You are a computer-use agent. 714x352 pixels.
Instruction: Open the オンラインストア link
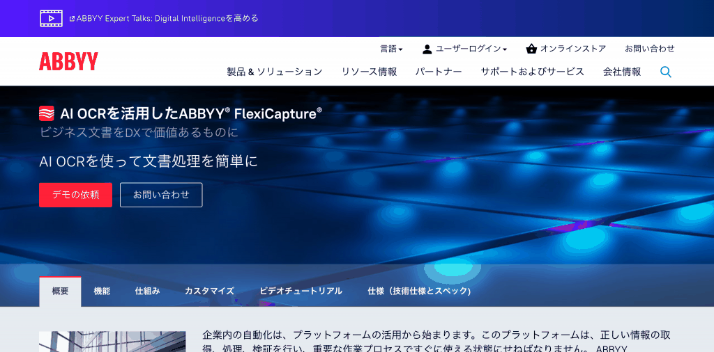coord(573,49)
